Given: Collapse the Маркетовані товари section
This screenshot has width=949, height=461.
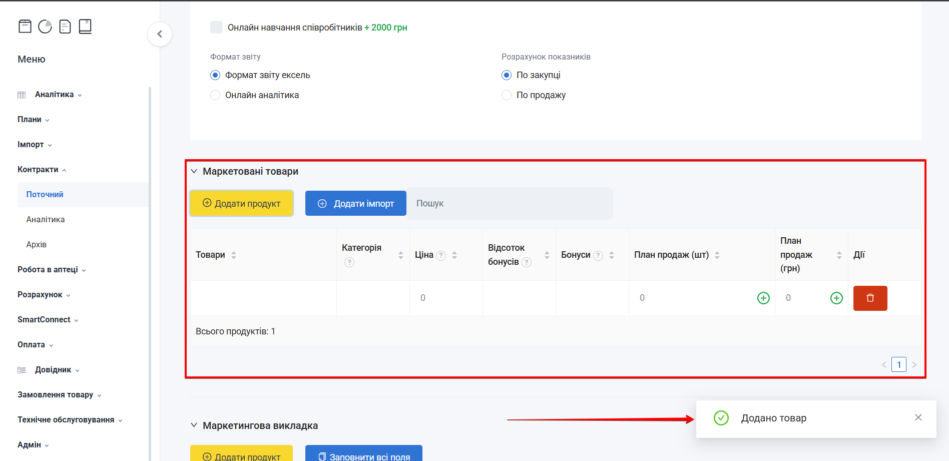Looking at the screenshot, I should coord(194,171).
